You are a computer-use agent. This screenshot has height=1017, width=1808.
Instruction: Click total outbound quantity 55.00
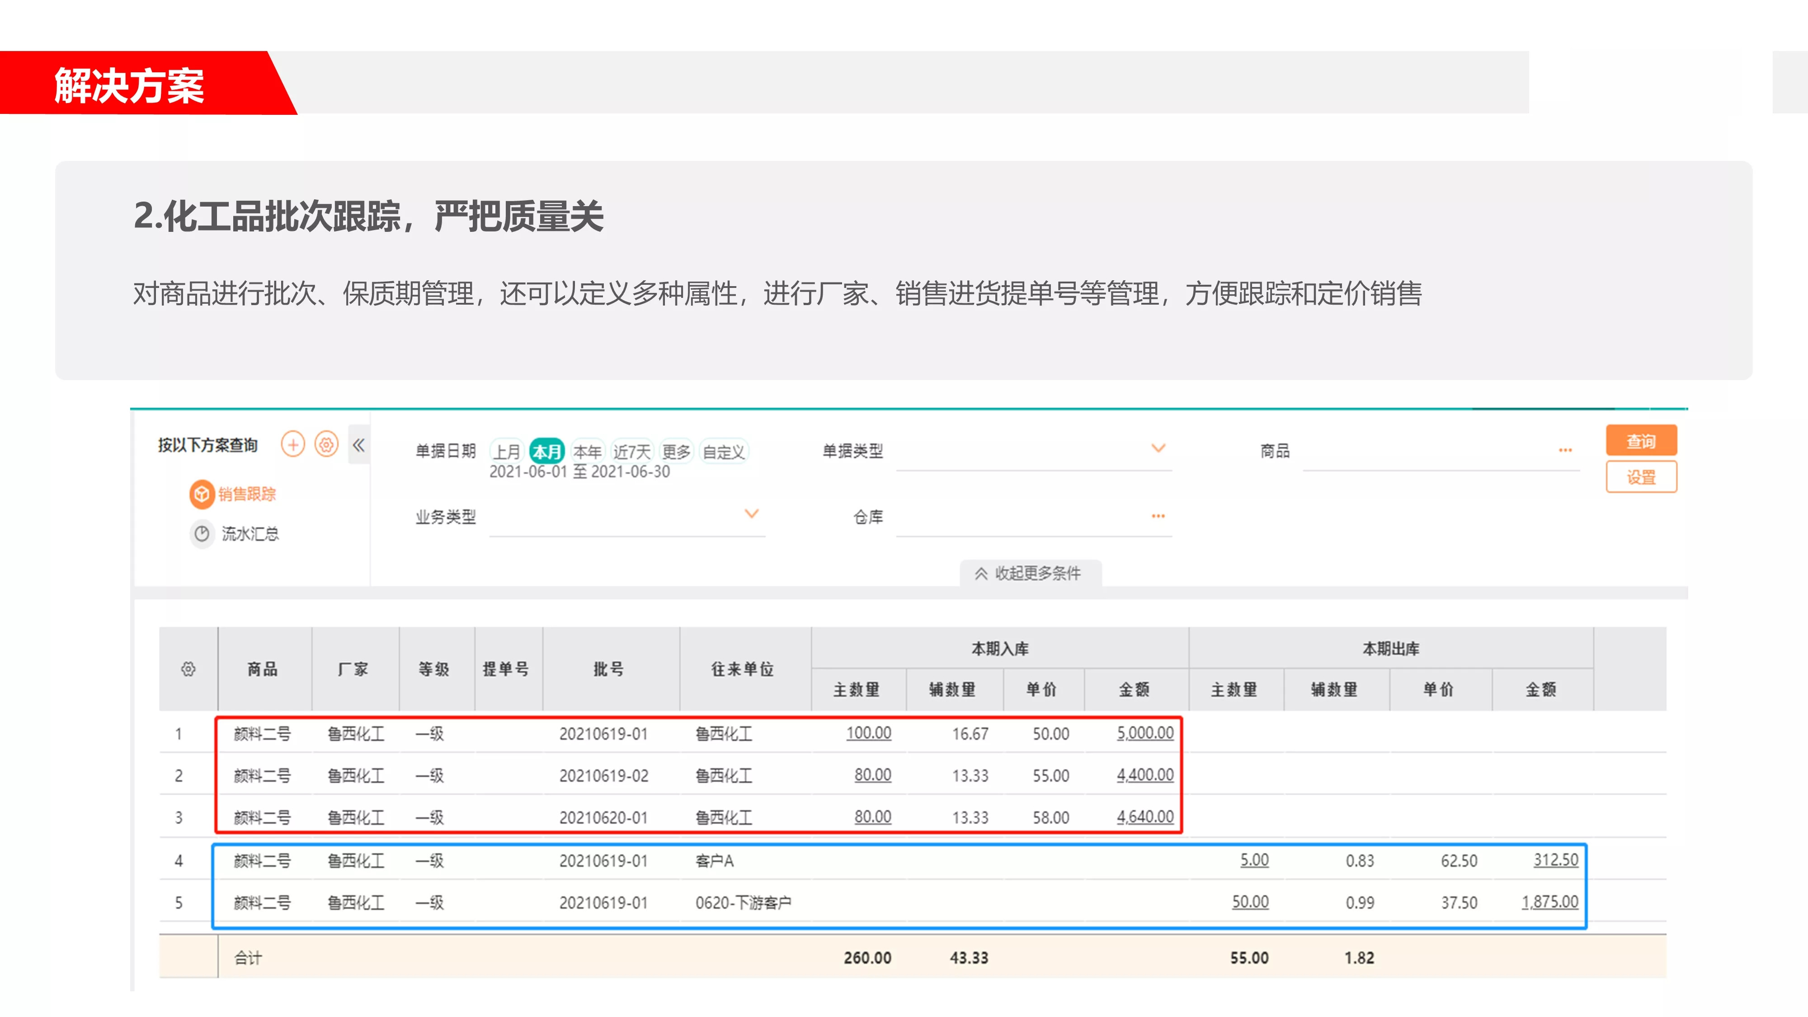coord(1249,958)
